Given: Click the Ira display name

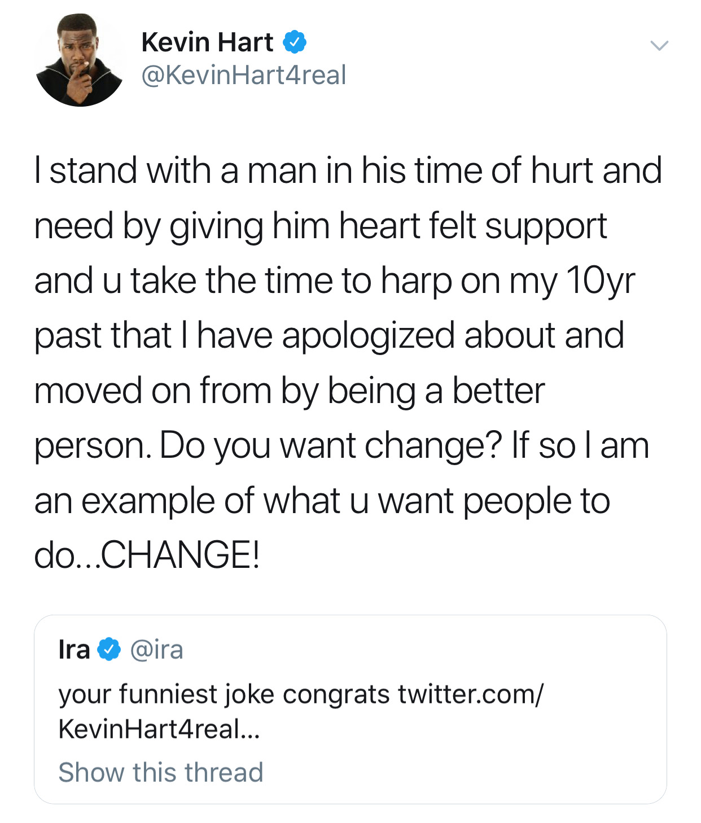Looking at the screenshot, I should 74,650.
